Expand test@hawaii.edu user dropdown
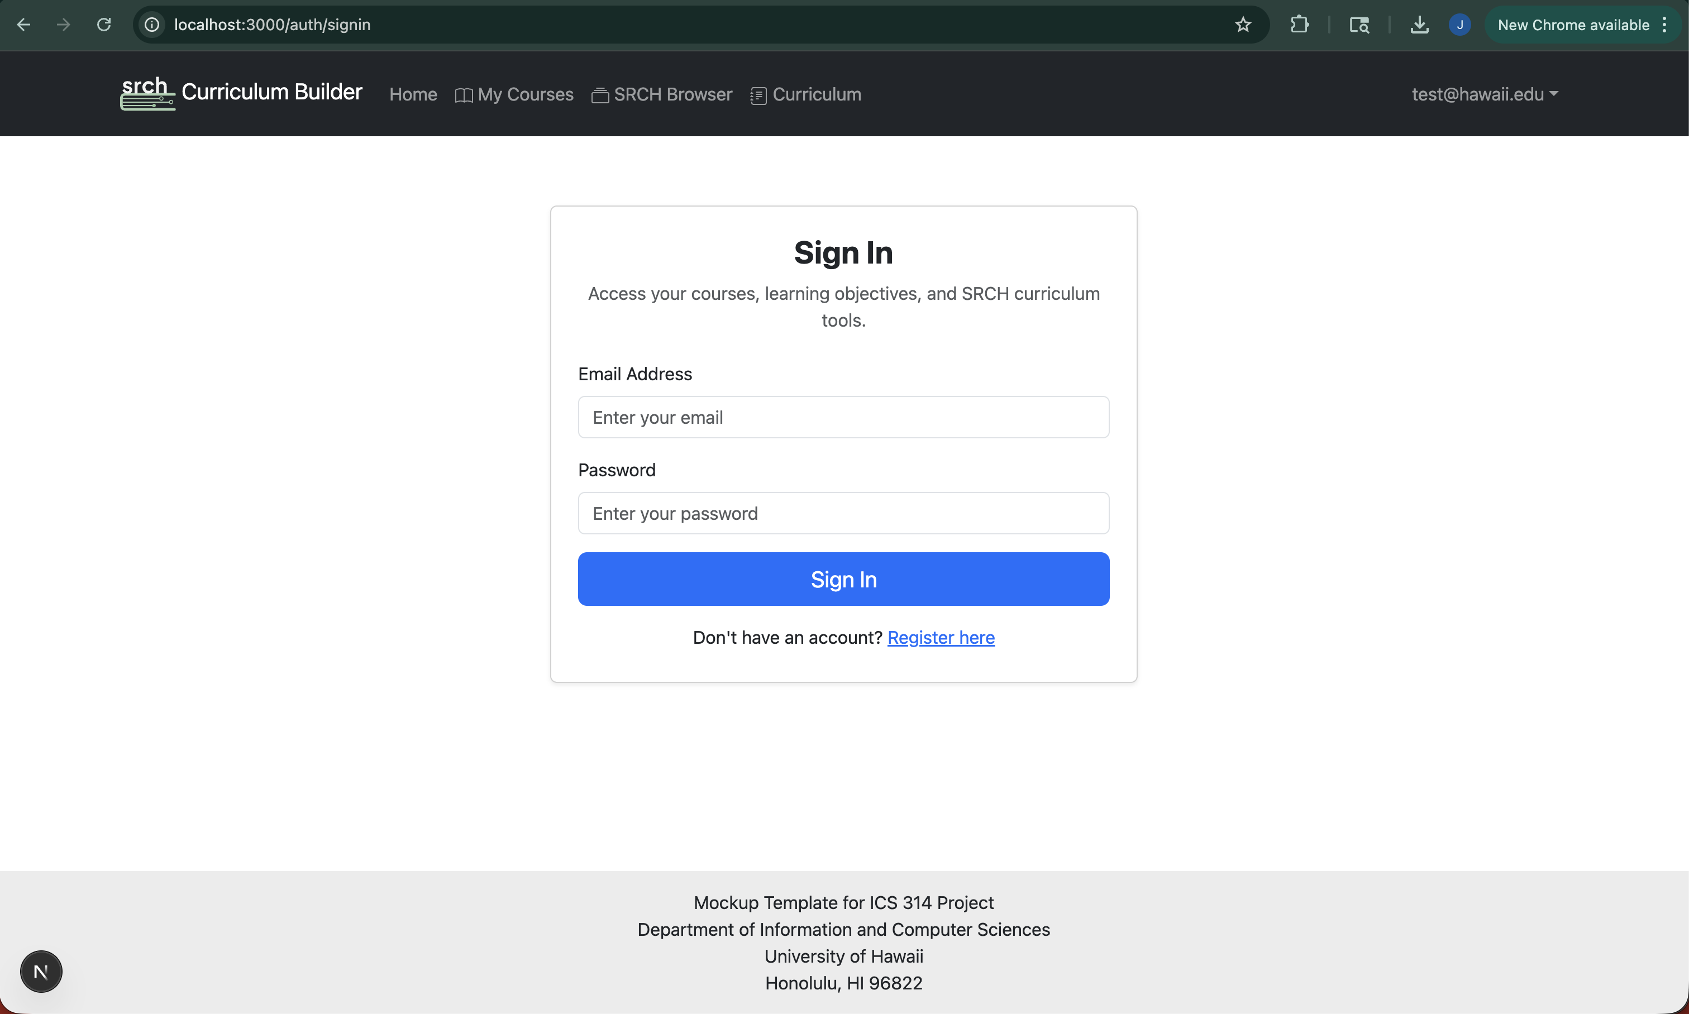Image resolution: width=1689 pixels, height=1014 pixels. [1485, 94]
